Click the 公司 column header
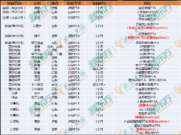The height and width of the screenshot is (135, 181). tap(37, 3)
